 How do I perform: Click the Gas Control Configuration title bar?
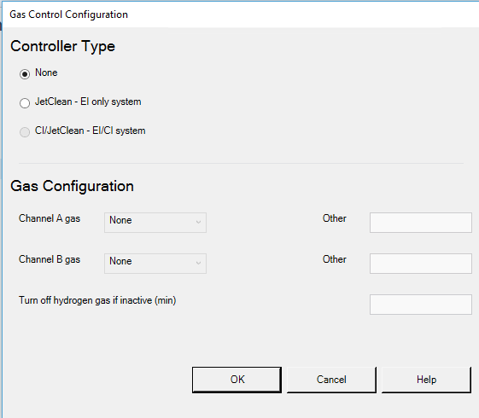[x=241, y=15]
